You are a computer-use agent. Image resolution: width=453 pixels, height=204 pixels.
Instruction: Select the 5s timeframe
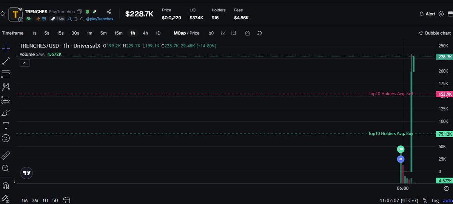click(x=47, y=33)
